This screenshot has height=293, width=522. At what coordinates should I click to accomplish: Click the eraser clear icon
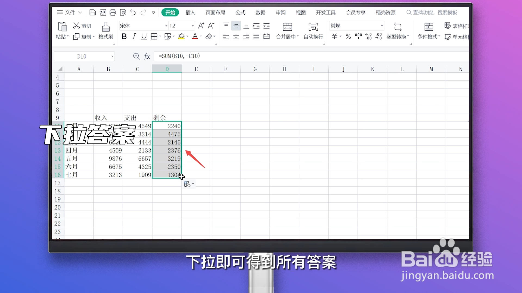209,36
